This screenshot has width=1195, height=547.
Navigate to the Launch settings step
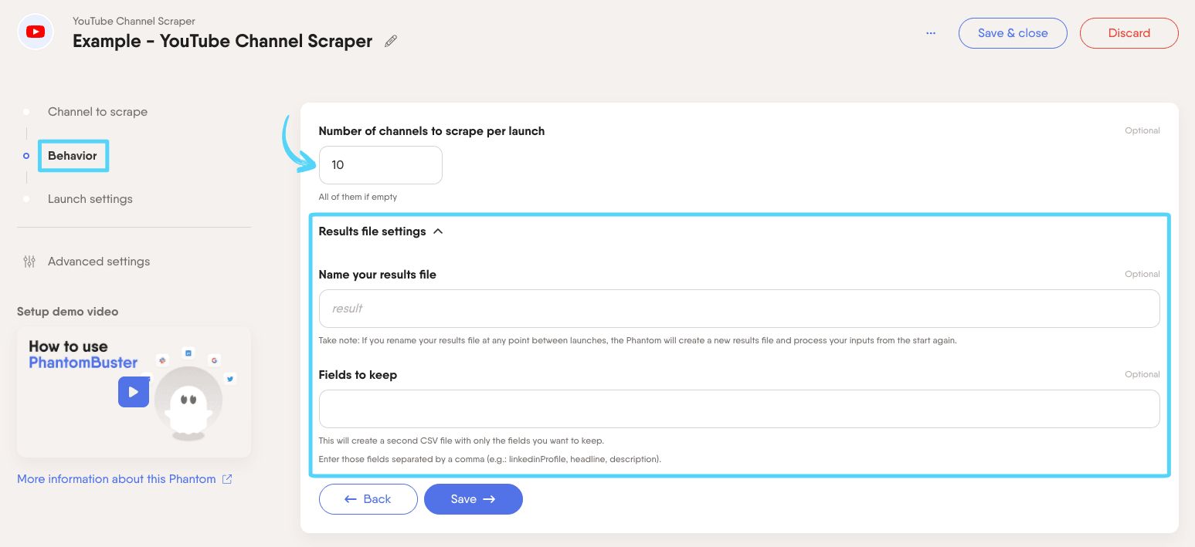point(90,199)
